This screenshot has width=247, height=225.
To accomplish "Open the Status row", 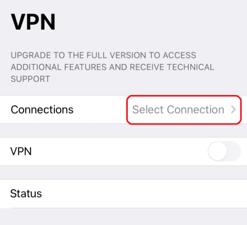I will click(124, 194).
